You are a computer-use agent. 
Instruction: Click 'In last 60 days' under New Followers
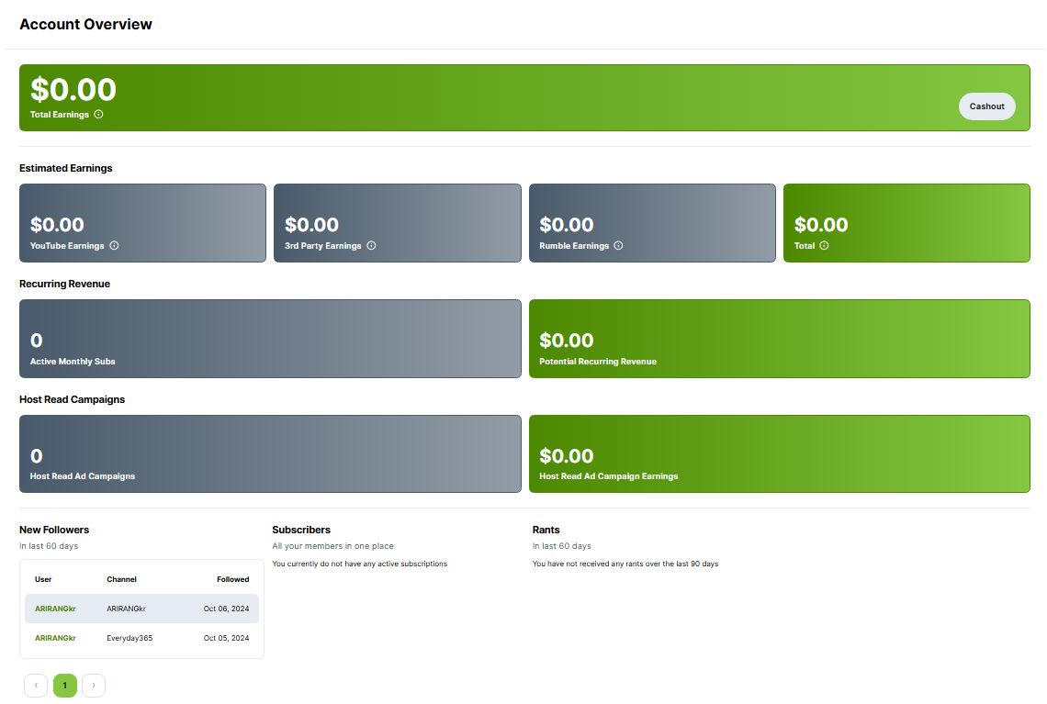tap(49, 546)
